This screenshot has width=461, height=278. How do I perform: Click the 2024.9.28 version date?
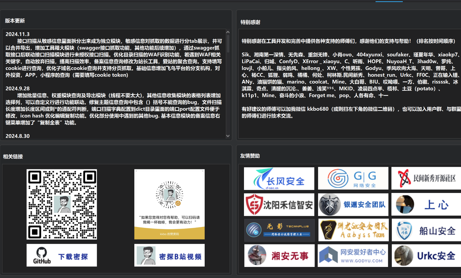(x=18, y=89)
